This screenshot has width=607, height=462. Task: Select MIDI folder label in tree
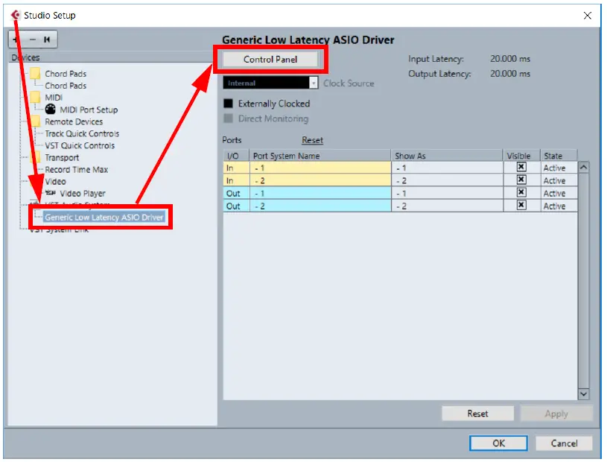click(54, 98)
